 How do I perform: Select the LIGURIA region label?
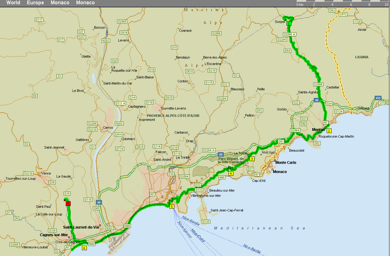coord(362,57)
